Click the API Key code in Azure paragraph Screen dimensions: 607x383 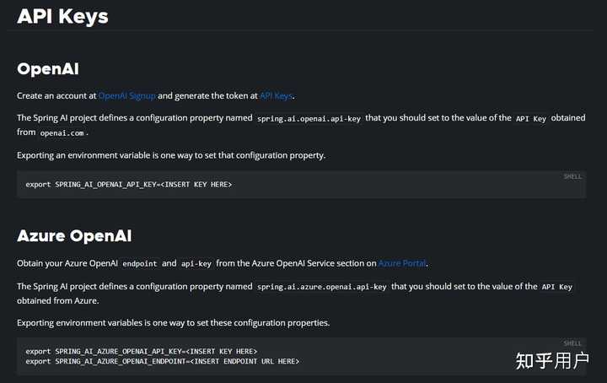(556, 287)
